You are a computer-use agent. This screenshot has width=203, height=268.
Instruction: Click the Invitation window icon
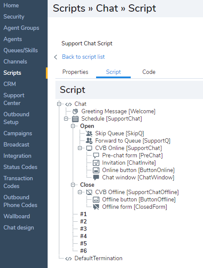(96, 163)
